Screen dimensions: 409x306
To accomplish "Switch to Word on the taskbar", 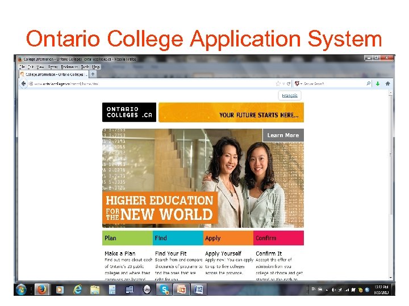I will [199, 290].
